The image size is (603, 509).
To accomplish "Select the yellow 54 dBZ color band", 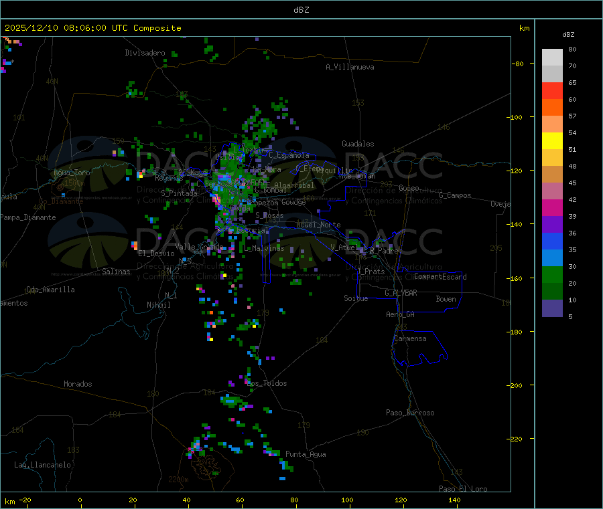I will [552, 141].
